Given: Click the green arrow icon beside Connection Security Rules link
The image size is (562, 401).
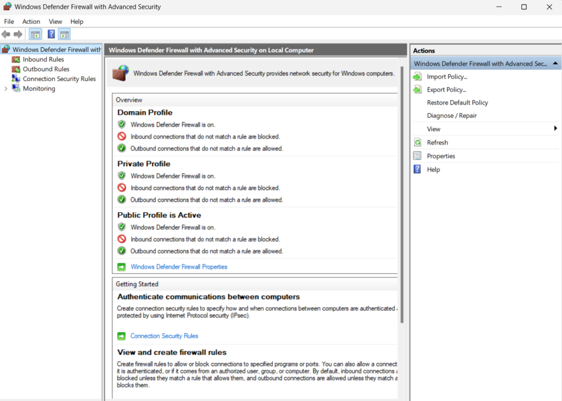Looking at the screenshot, I should 121,336.
